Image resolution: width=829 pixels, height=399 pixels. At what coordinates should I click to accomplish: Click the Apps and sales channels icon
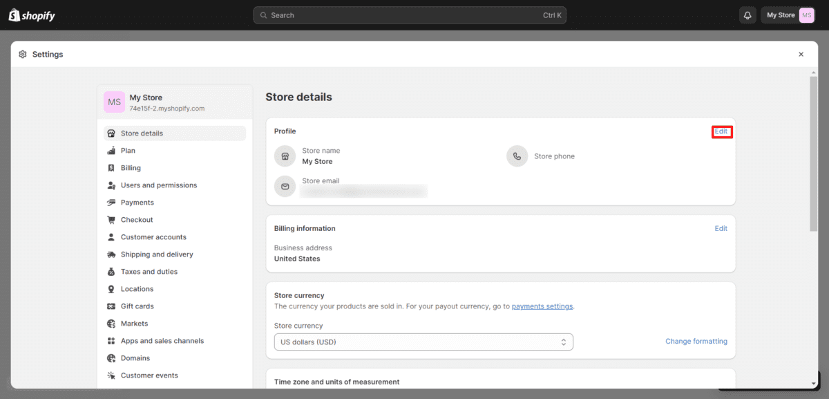[111, 340]
